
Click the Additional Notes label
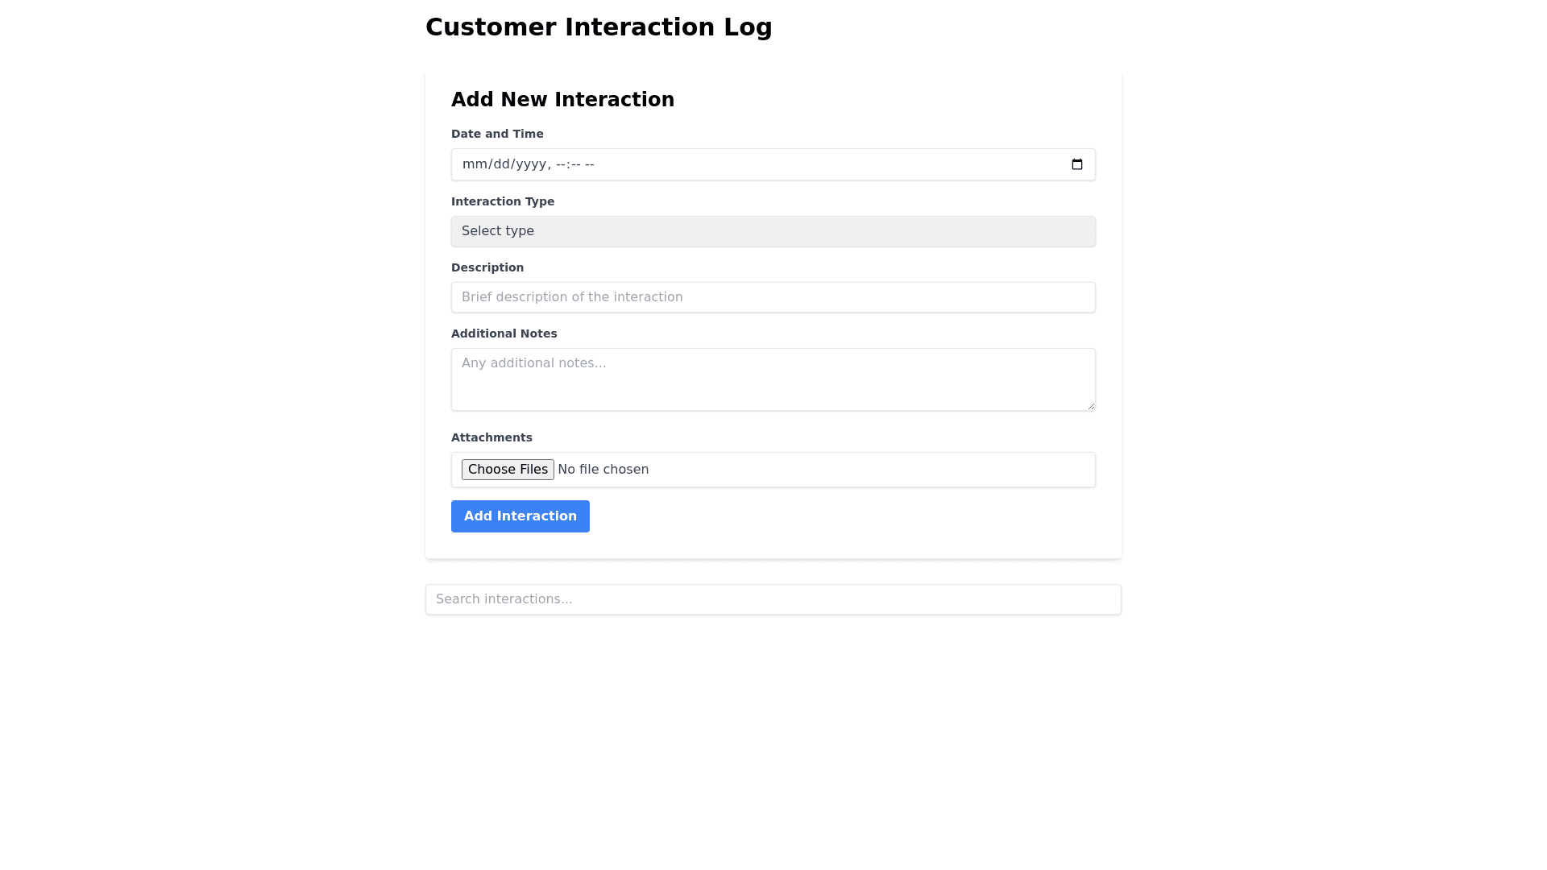tap(504, 333)
